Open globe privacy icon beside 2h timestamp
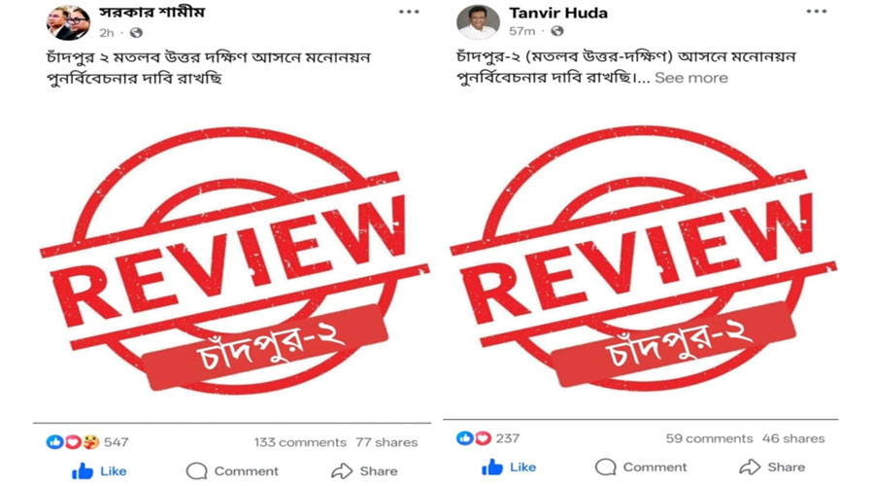874x486 pixels. click(136, 33)
